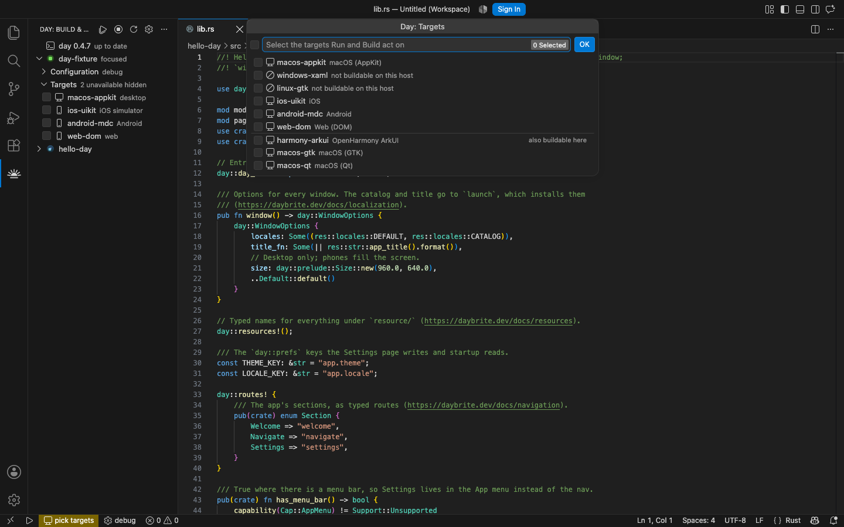
Task: Check web-dom in the Targets picker
Action: pos(258,127)
